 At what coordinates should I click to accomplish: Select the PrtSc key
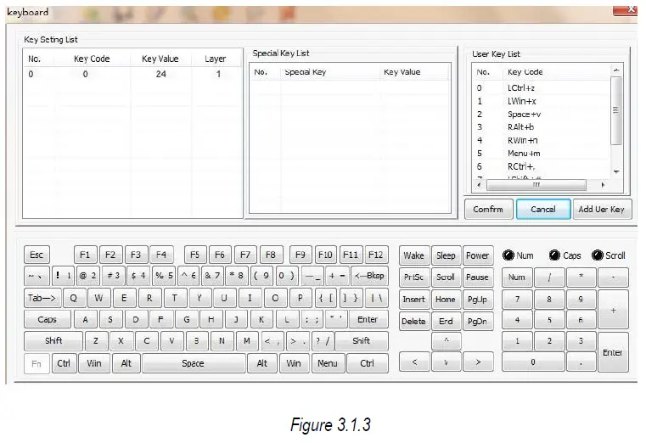click(x=414, y=278)
